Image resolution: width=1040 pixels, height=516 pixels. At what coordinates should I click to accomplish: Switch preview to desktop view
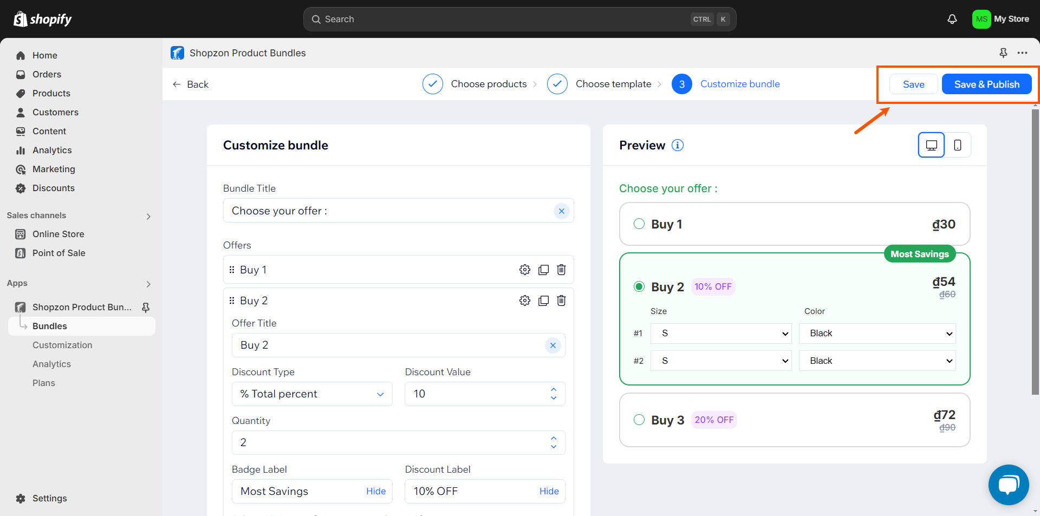[x=931, y=145]
